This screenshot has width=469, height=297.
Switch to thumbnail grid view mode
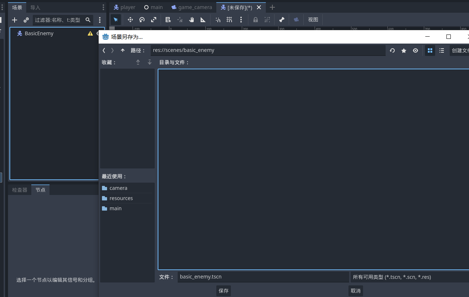[430, 50]
